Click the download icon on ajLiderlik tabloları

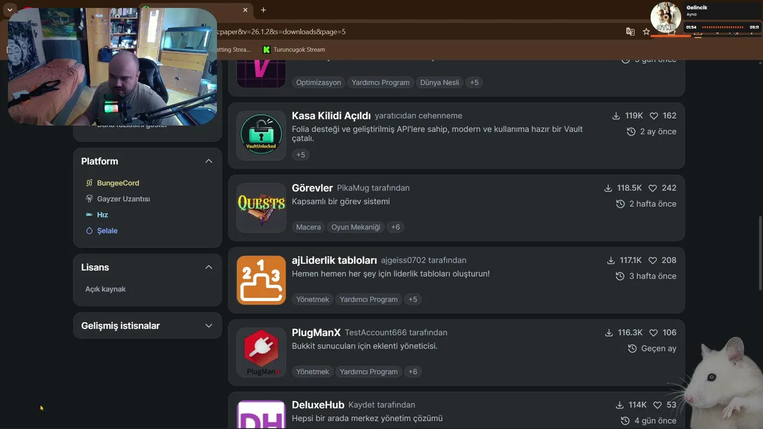610,260
